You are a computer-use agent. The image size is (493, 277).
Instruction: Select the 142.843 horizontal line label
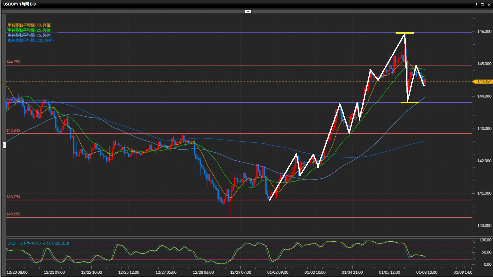pos(13,130)
